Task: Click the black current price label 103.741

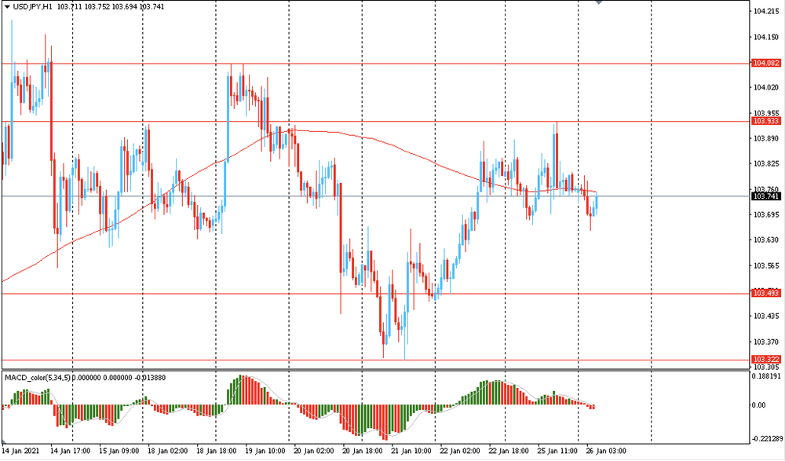Action: pyautogui.click(x=766, y=196)
